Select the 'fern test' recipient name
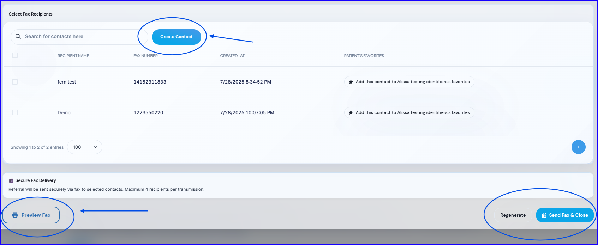This screenshot has height=245, width=598. (x=67, y=82)
